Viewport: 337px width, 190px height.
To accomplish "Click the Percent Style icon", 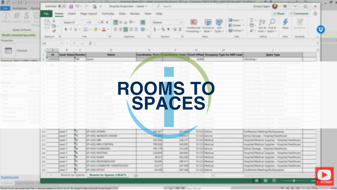I will 163,29.
